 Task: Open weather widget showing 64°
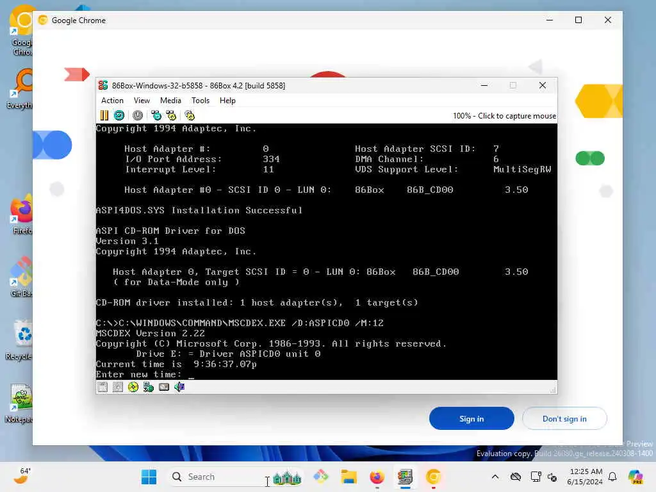click(22, 476)
